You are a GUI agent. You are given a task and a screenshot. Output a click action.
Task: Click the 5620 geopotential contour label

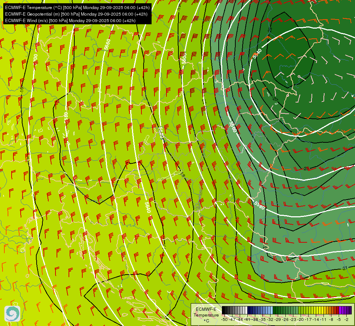(161, 133)
